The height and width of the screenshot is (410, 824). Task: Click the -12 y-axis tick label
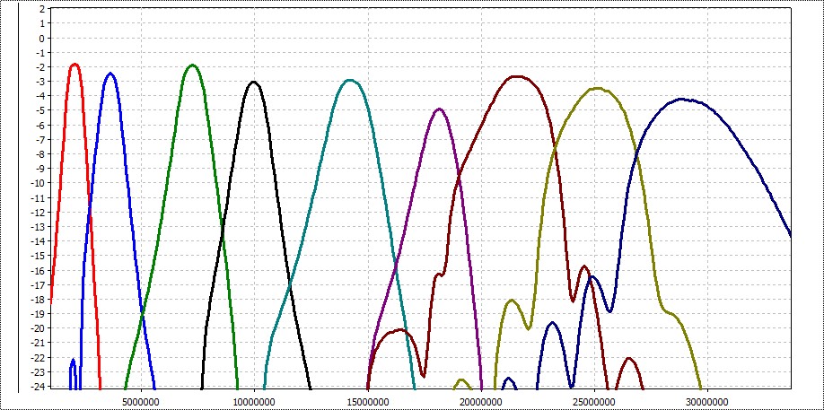36,212
